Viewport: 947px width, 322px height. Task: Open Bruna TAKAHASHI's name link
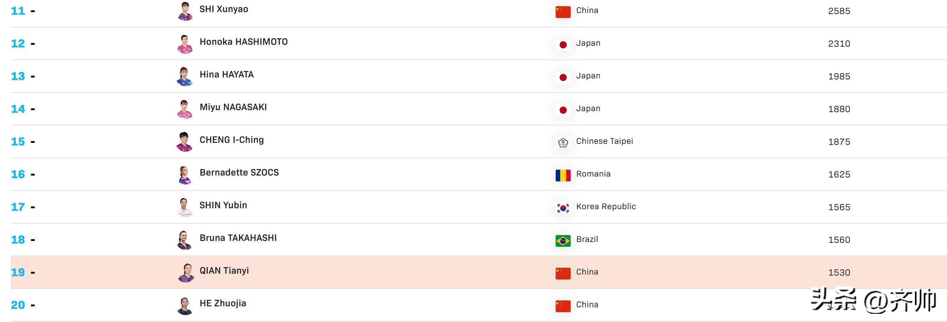coord(238,238)
